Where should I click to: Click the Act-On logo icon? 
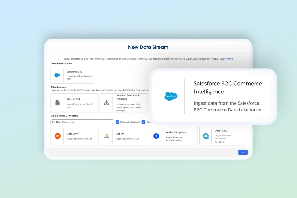tap(106, 136)
